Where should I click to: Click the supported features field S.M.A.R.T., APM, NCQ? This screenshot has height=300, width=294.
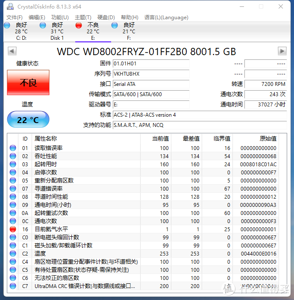click(200, 125)
